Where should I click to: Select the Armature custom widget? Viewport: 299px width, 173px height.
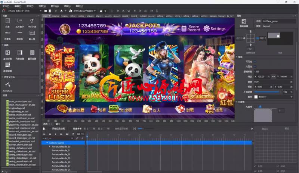coord(7,84)
